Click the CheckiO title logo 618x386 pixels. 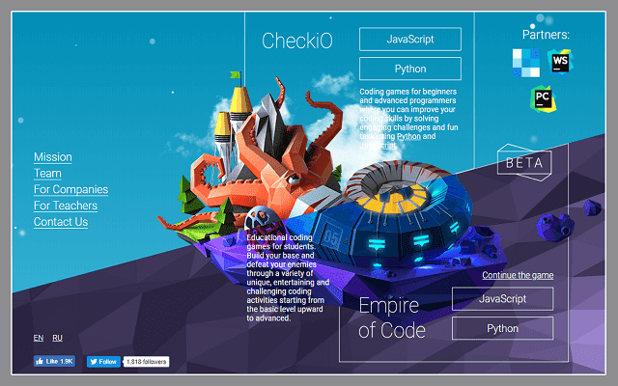click(x=297, y=41)
